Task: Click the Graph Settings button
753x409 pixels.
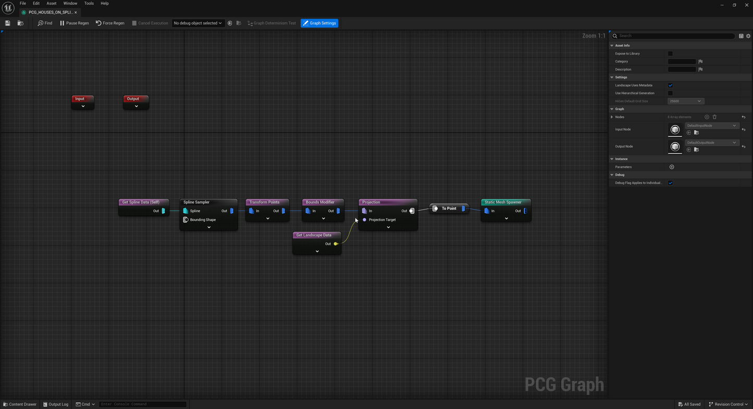Action: [x=319, y=23]
